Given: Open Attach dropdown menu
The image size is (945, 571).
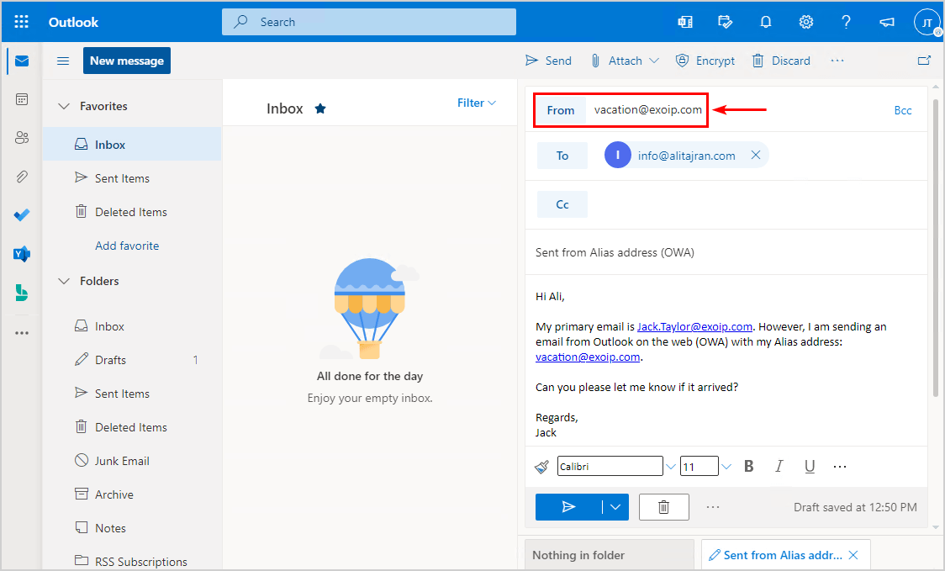Looking at the screenshot, I should pyautogui.click(x=654, y=61).
